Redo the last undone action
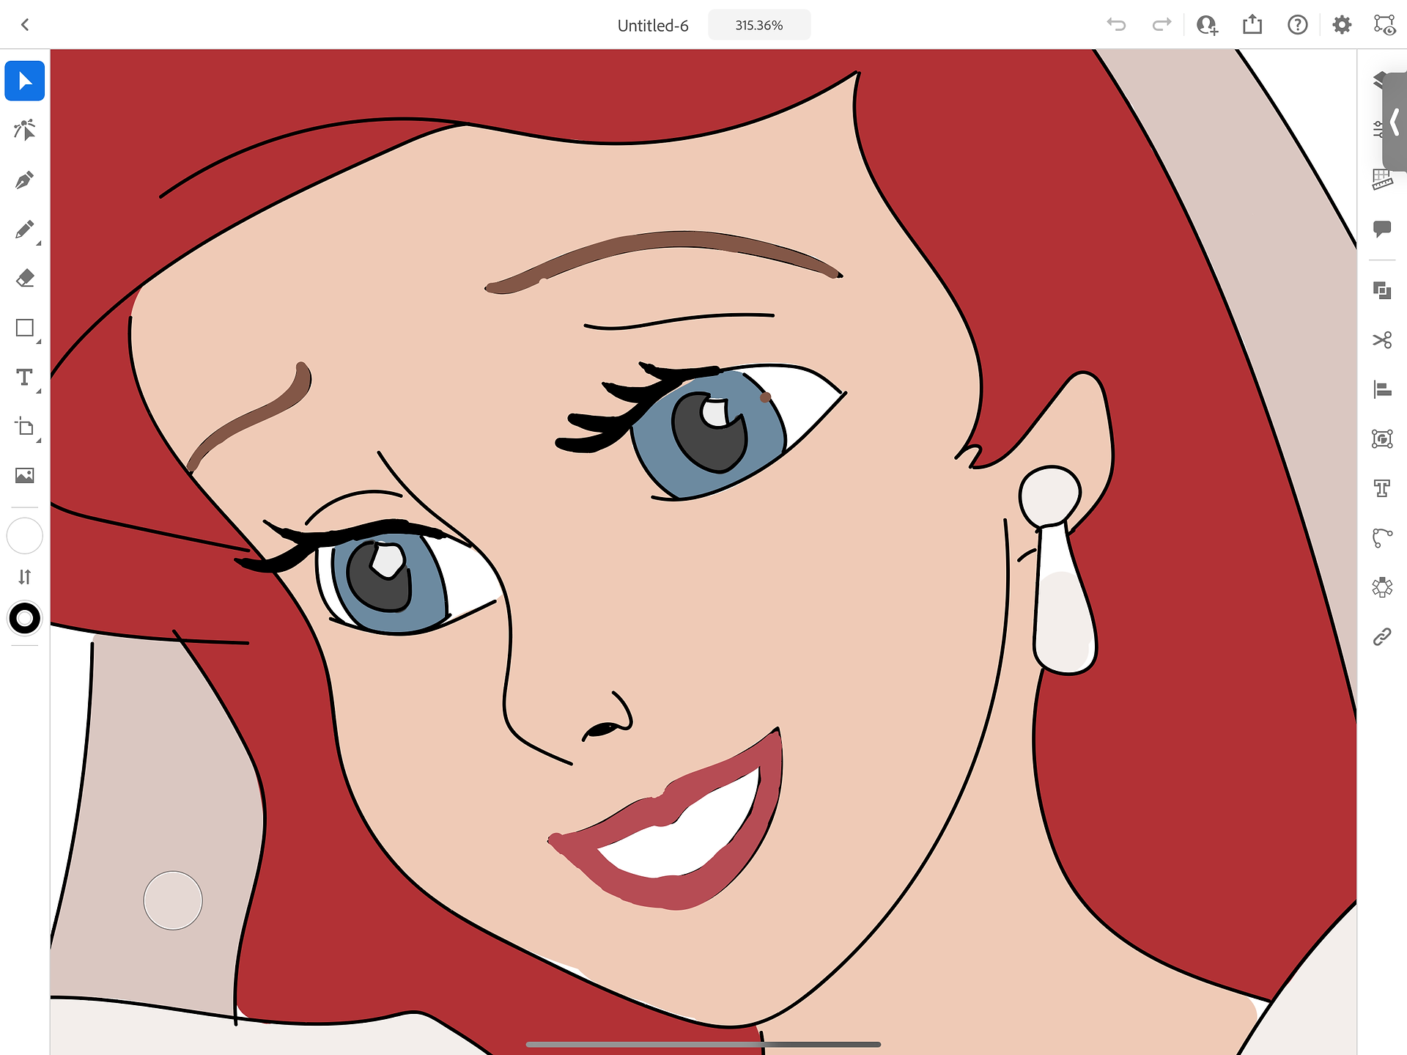Image resolution: width=1407 pixels, height=1055 pixels. point(1162,25)
